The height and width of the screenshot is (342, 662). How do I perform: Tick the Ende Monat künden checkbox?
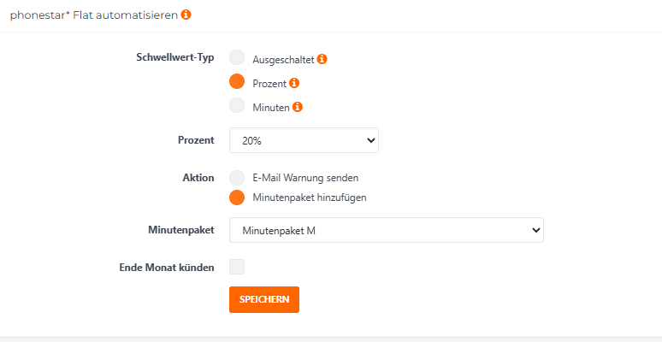pyautogui.click(x=237, y=267)
